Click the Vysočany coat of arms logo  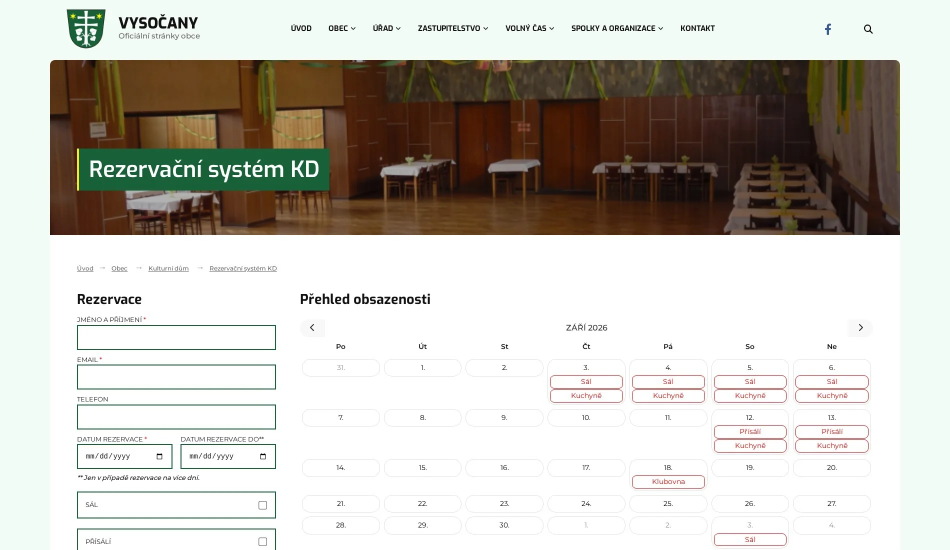pos(86,28)
